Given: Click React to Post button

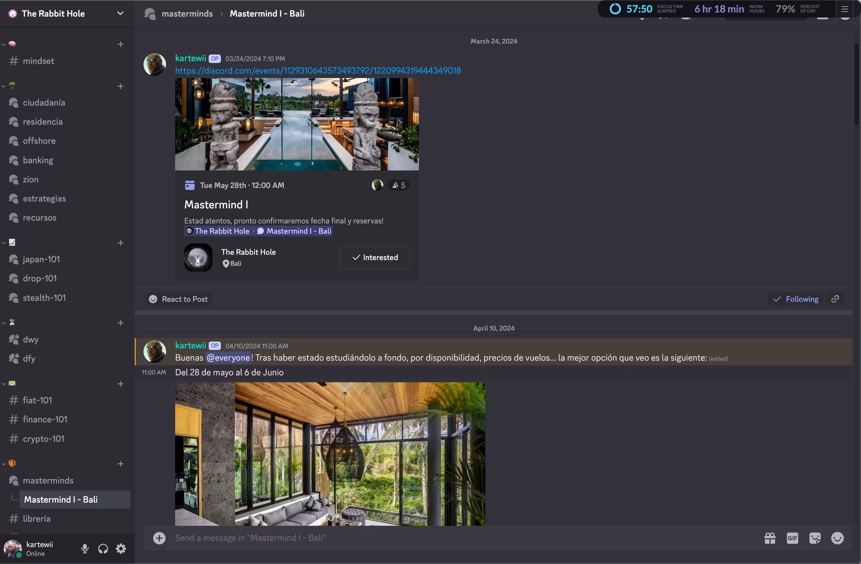Looking at the screenshot, I should (178, 299).
